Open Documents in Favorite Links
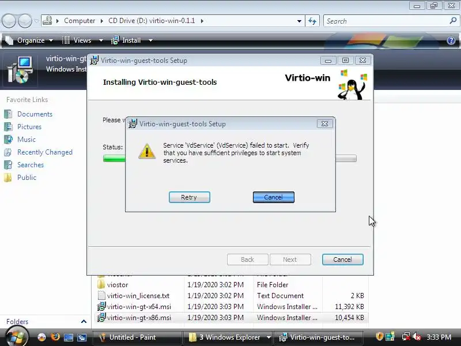 (35, 114)
